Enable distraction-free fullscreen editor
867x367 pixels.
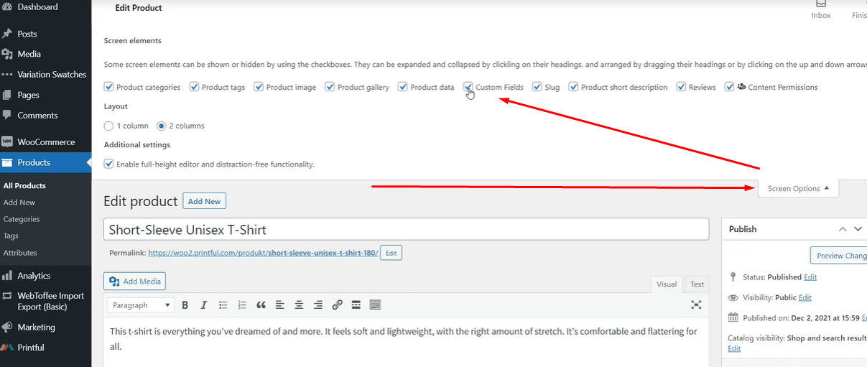pyautogui.click(x=696, y=305)
